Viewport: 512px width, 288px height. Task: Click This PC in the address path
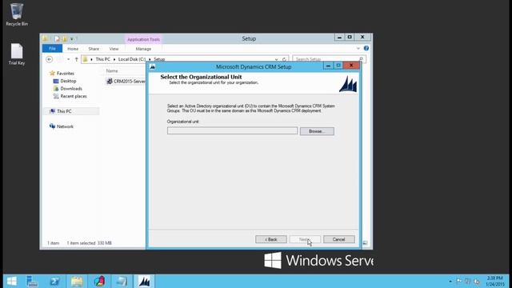pyautogui.click(x=103, y=59)
